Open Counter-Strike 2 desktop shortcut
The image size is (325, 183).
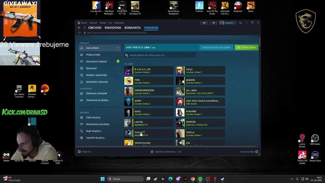(96, 8)
